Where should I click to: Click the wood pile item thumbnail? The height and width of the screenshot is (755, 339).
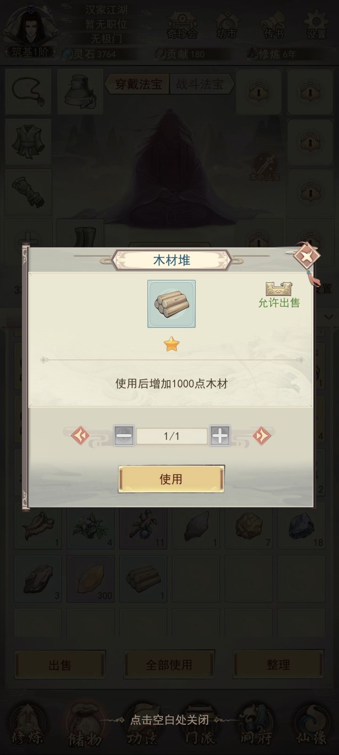click(171, 304)
